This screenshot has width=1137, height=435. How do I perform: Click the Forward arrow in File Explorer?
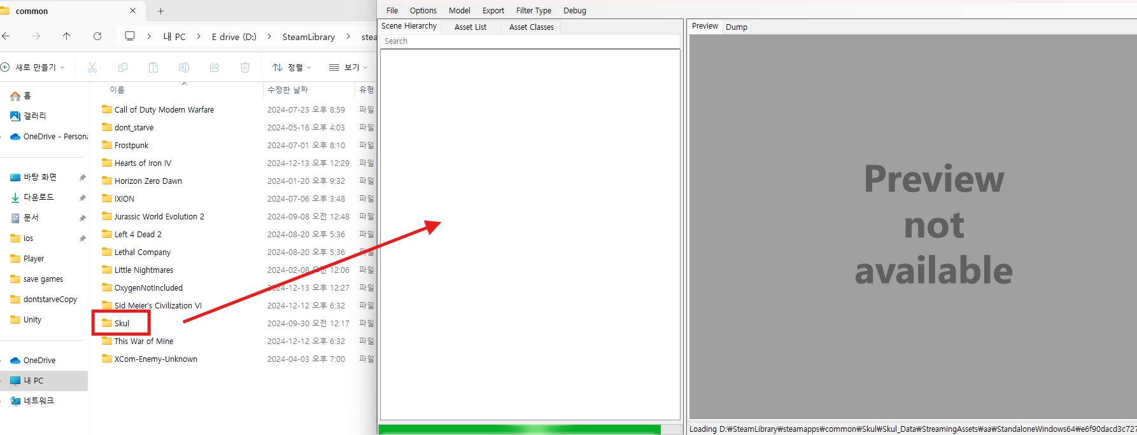(36, 36)
